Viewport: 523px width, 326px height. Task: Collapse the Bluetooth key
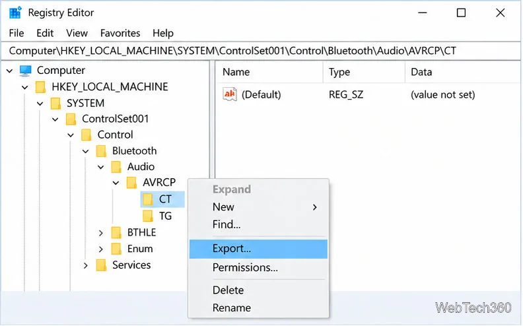(86, 151)
